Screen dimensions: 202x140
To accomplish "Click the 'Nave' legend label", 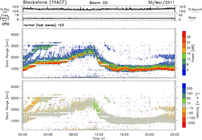I will (192, 17).
